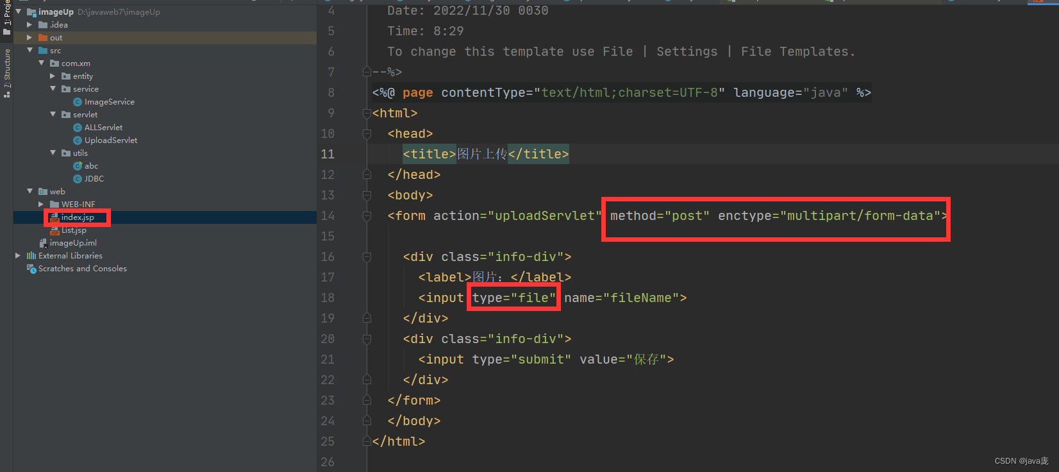Click the label tag on line 17
The image size is (1059, 472).
(495, 277)
